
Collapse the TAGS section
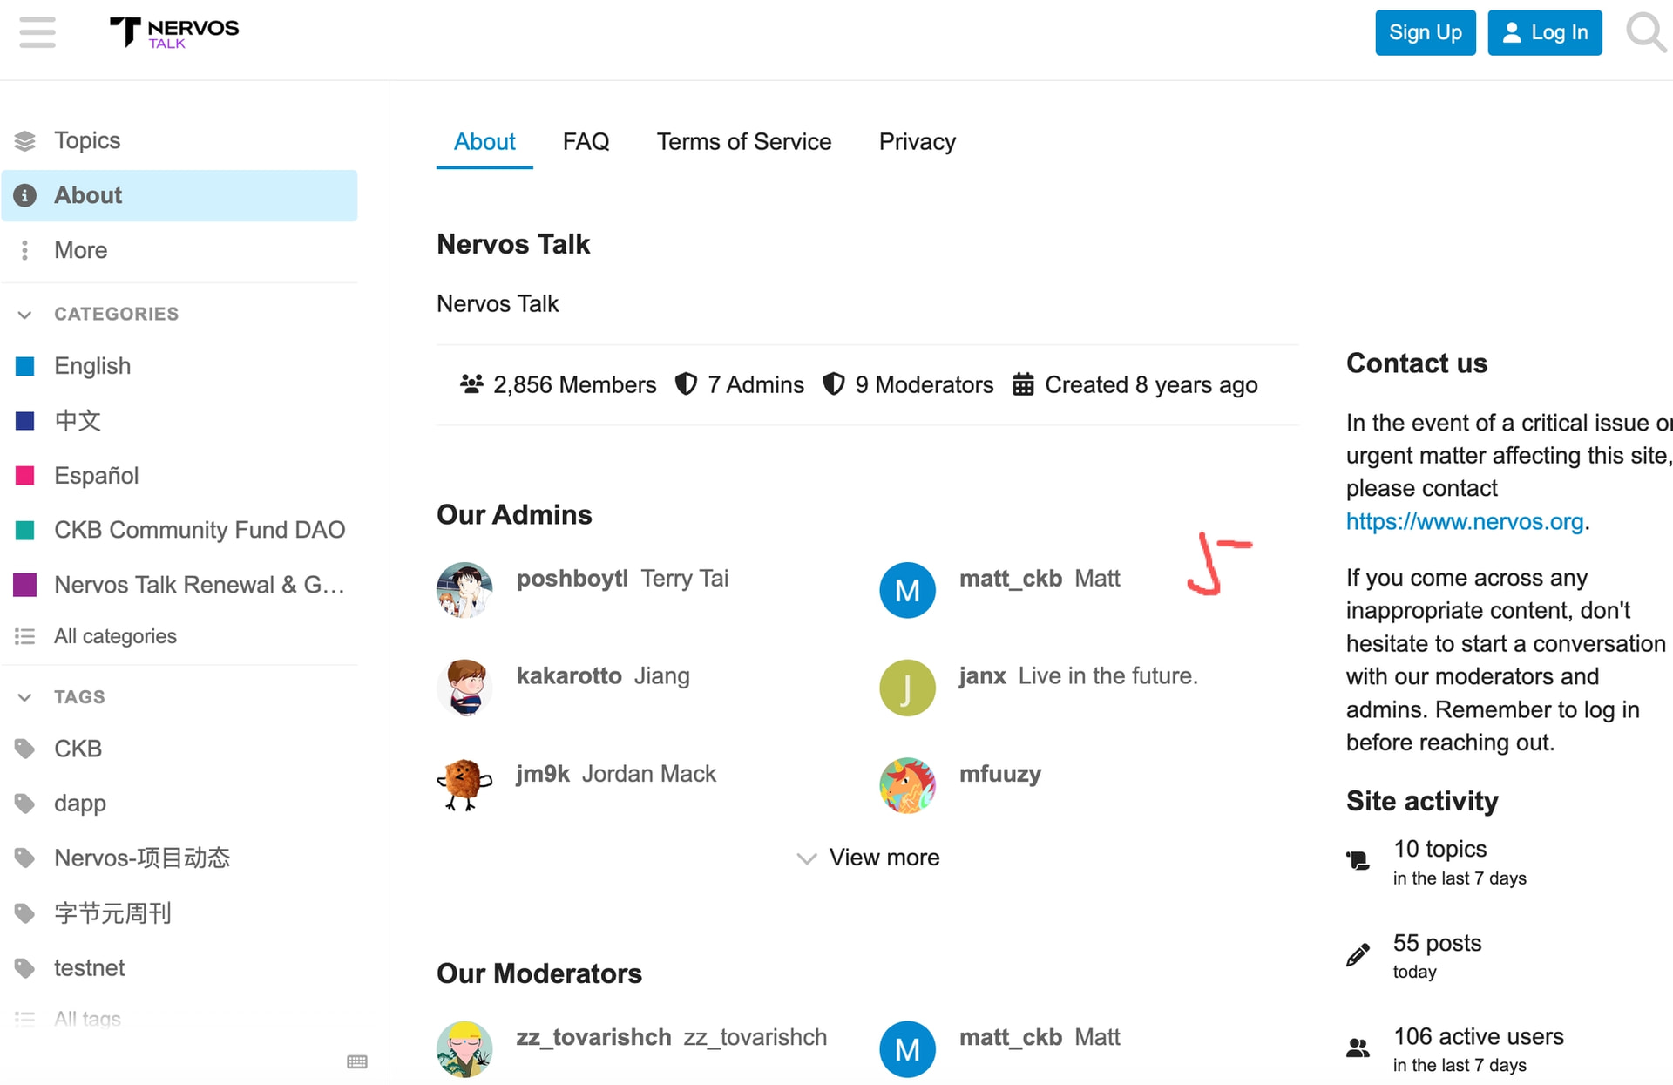point(25,697)
